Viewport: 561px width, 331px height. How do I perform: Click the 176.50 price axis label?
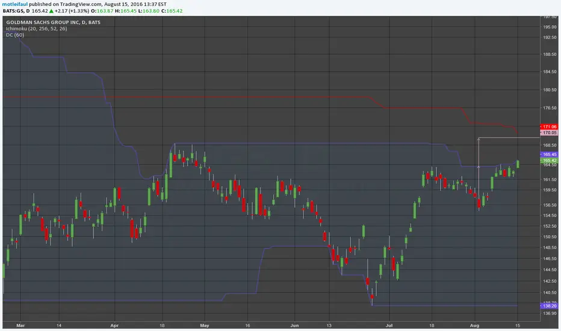[x=550, y=108]
